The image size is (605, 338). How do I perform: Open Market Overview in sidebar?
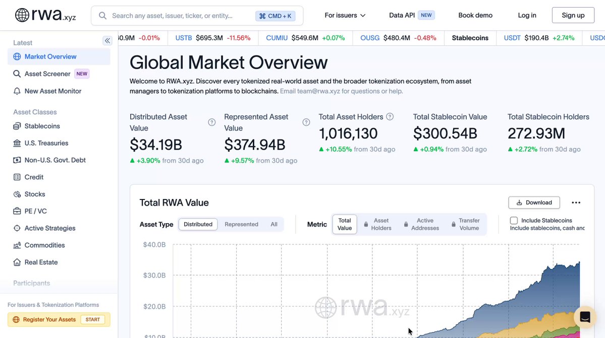pyautogui.click(x=59, y=56)
